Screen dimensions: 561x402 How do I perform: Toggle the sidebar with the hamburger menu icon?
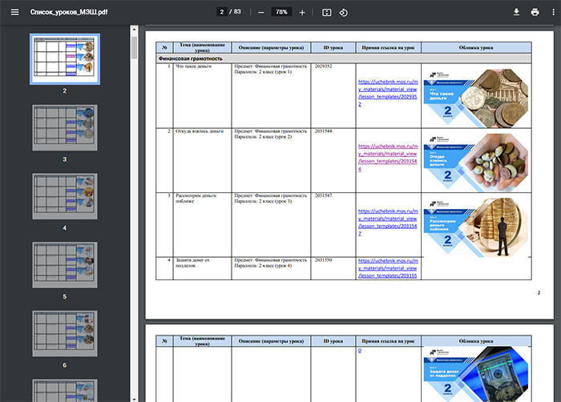14,13
